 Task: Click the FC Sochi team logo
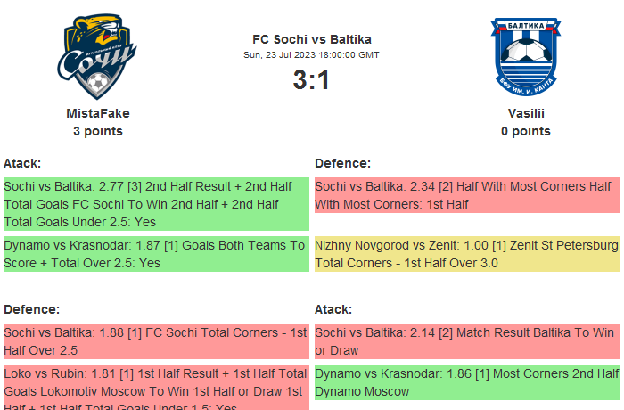98,57
